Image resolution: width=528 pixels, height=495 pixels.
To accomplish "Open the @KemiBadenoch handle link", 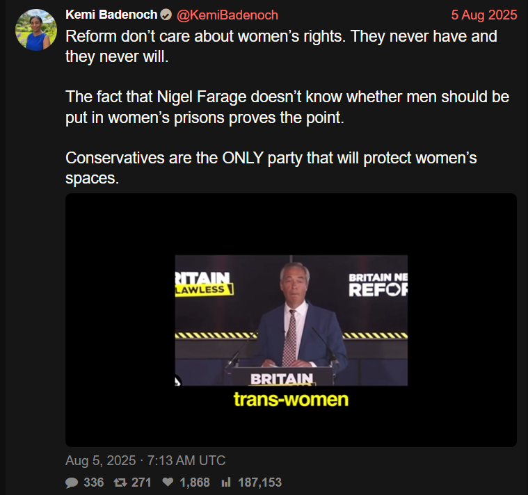I will (227, 15).
